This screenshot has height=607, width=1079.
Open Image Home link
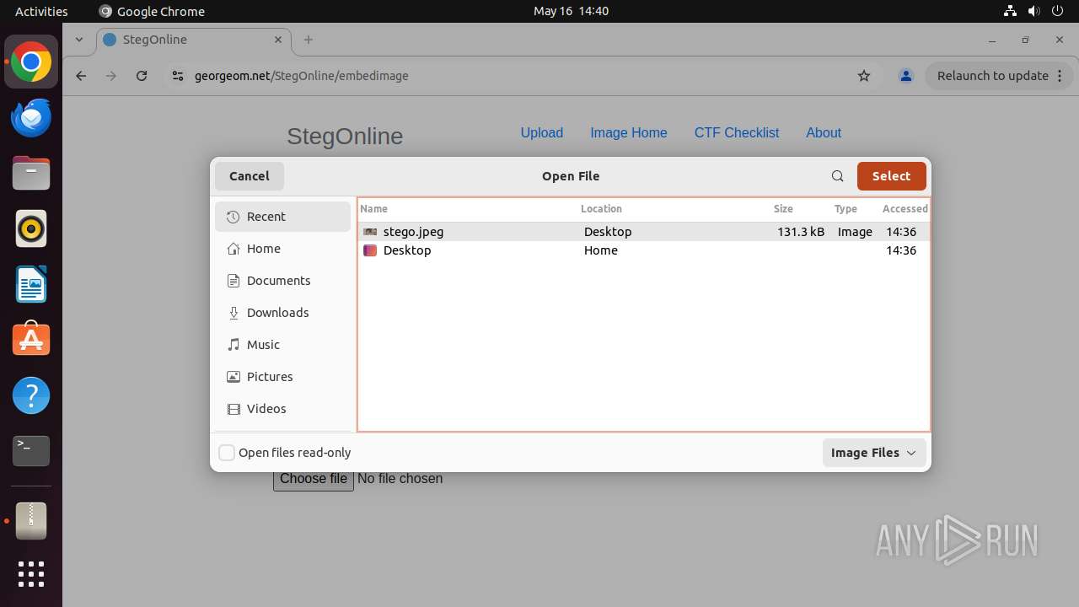pos(629,133)
